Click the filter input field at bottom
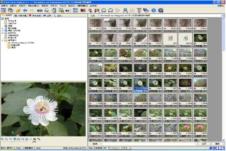226x151 pixels. pyautogui.click(x=148, y=144)
